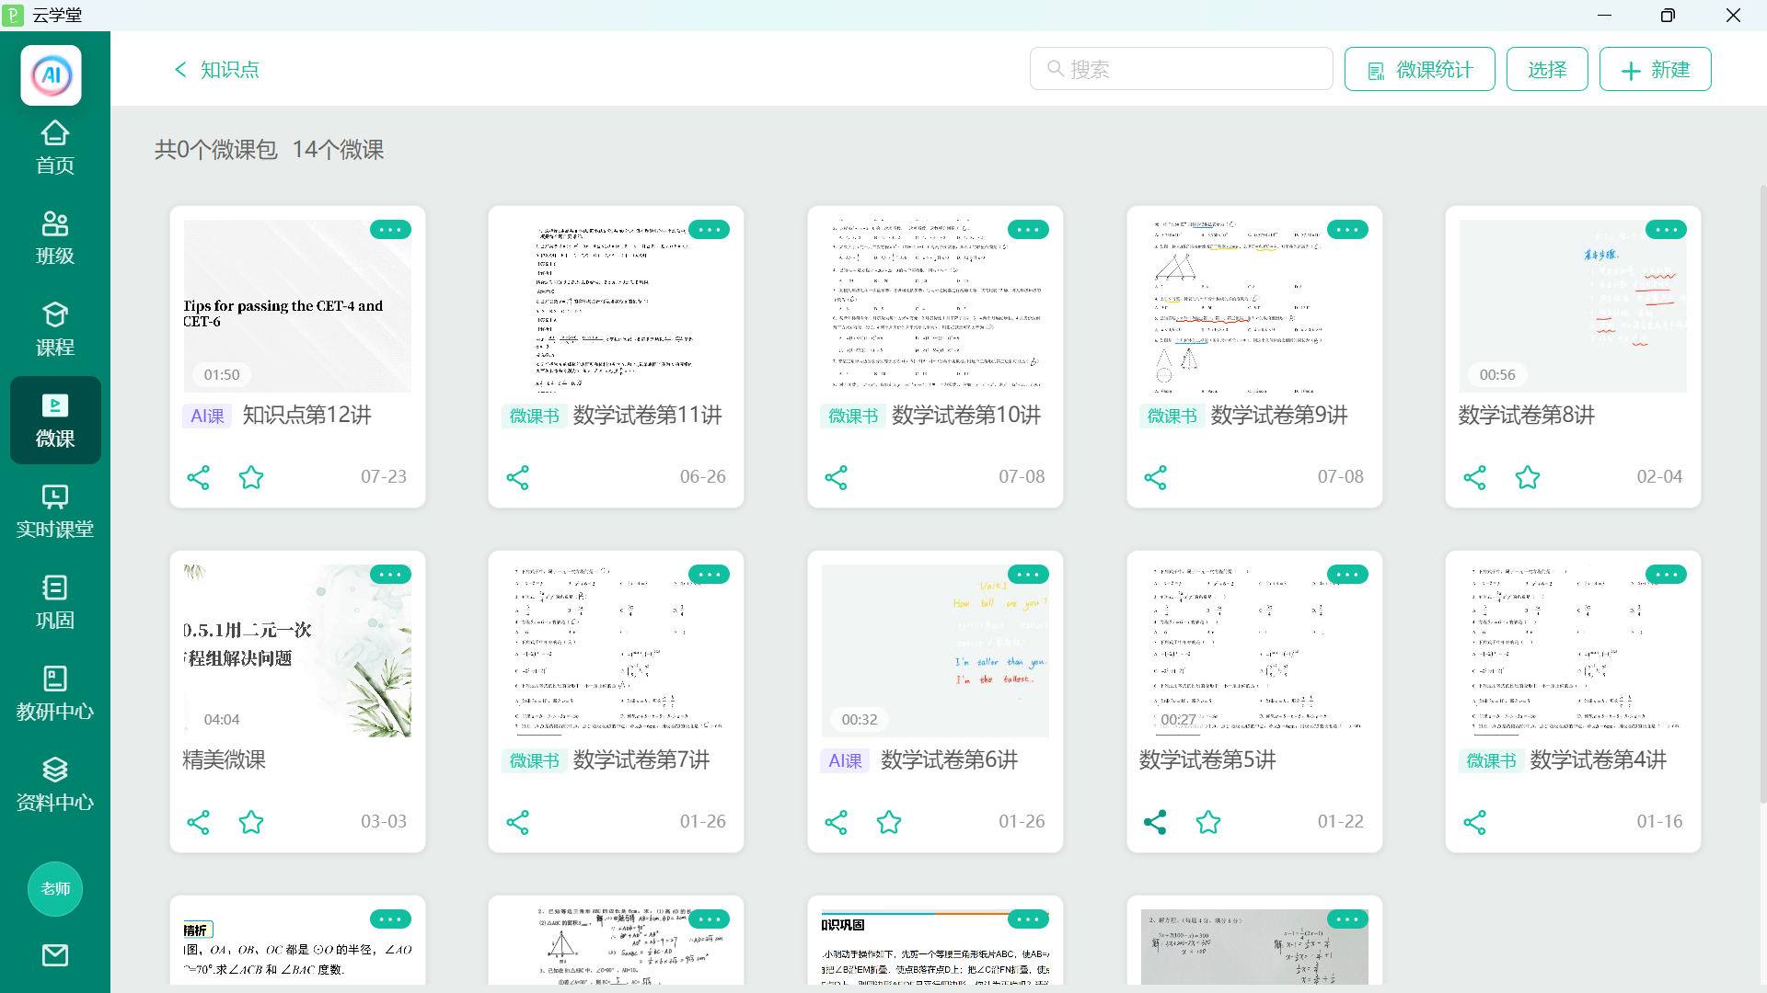This screenshot has width=1767, height=993.
Task: Click the vertical scrollbar on right edge
Action: 1762,496
